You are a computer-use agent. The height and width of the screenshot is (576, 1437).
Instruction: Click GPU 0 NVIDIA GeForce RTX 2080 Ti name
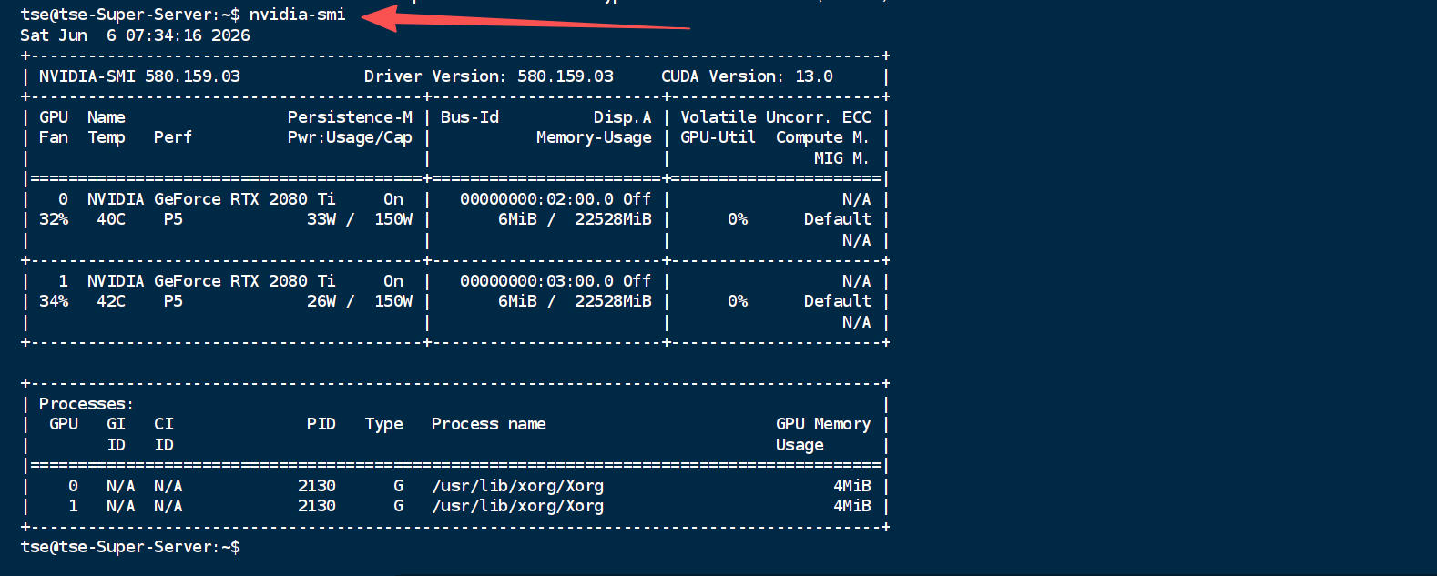click(211, 199)
